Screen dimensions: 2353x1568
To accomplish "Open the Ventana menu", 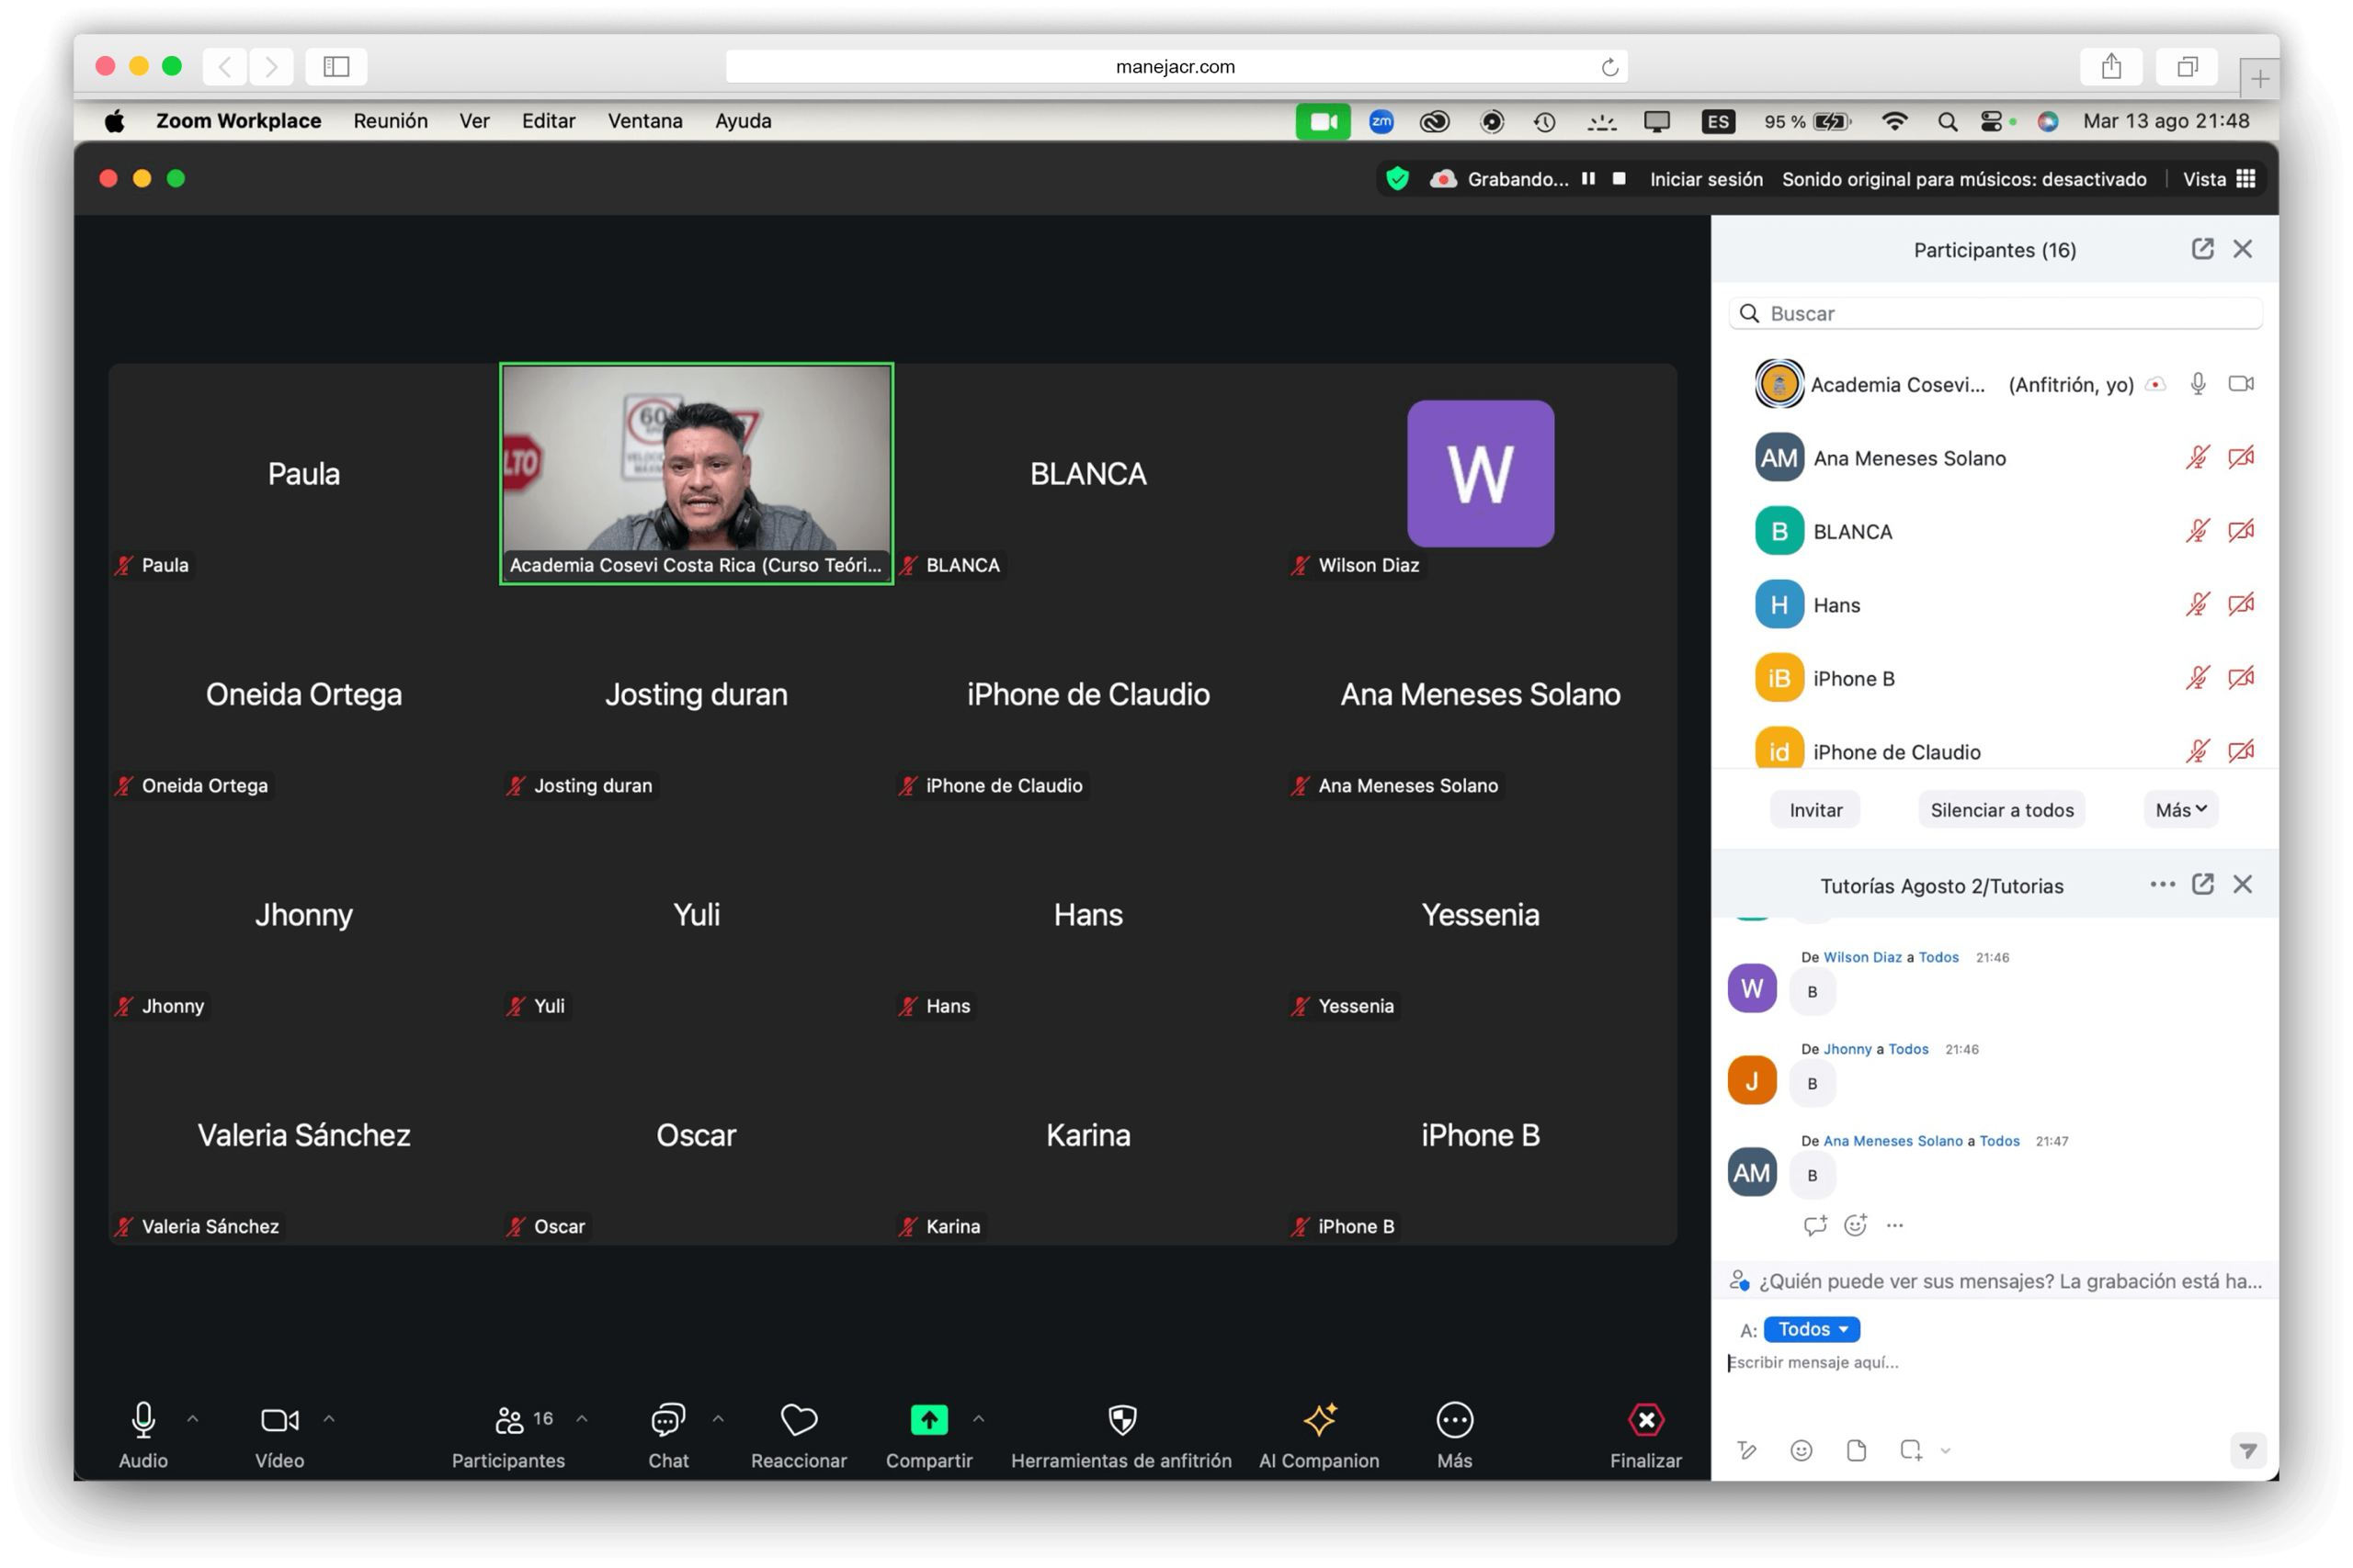I will click(x=645, y=121).
